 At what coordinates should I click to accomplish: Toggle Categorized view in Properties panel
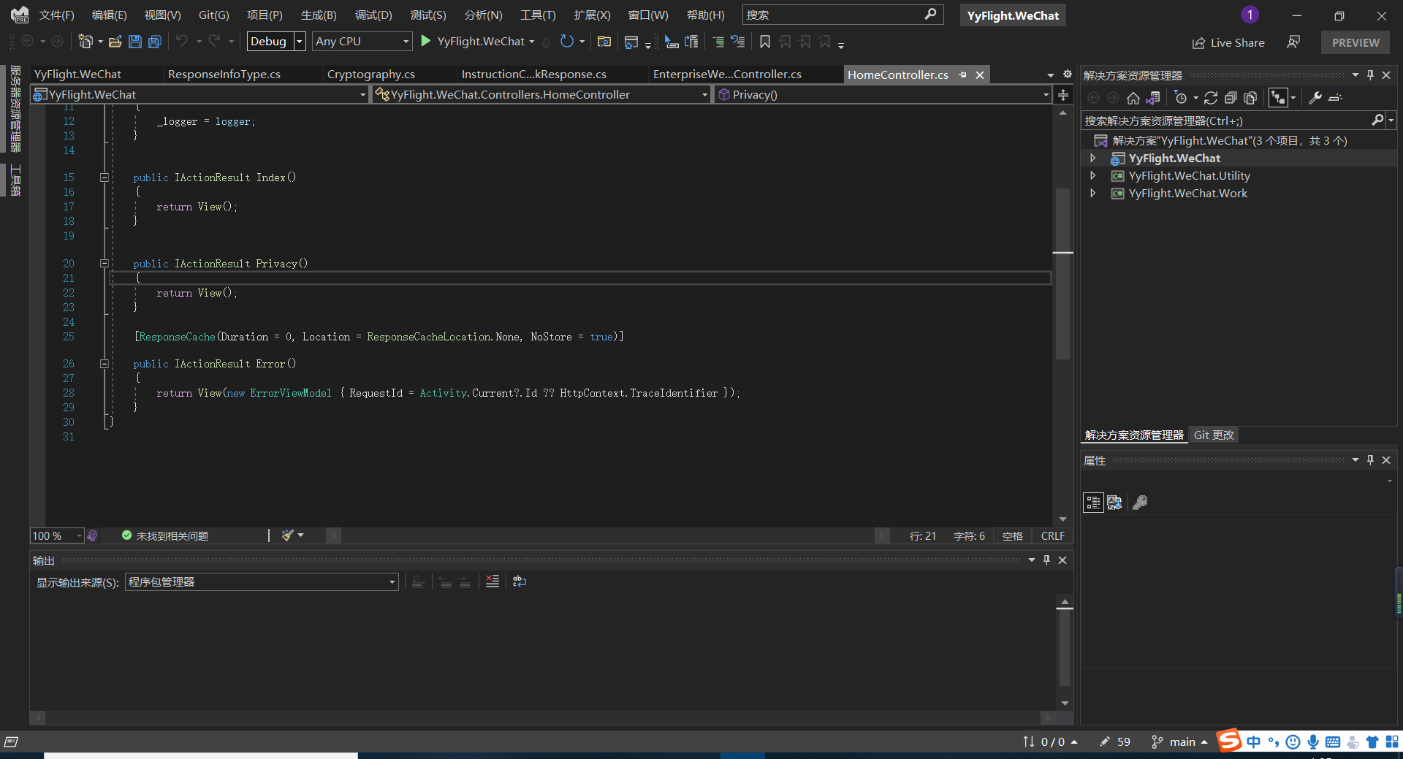coord(1093,503)
